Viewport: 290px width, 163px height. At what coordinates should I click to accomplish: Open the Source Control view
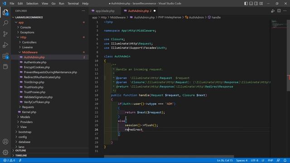pos(5,34)
